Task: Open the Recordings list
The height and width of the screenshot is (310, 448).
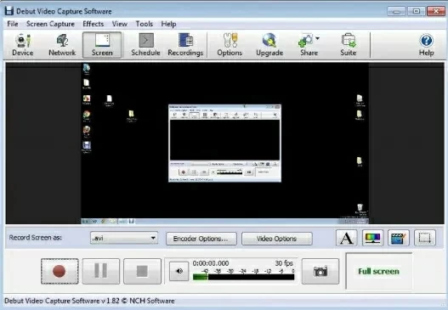Action: click(185, 45)
